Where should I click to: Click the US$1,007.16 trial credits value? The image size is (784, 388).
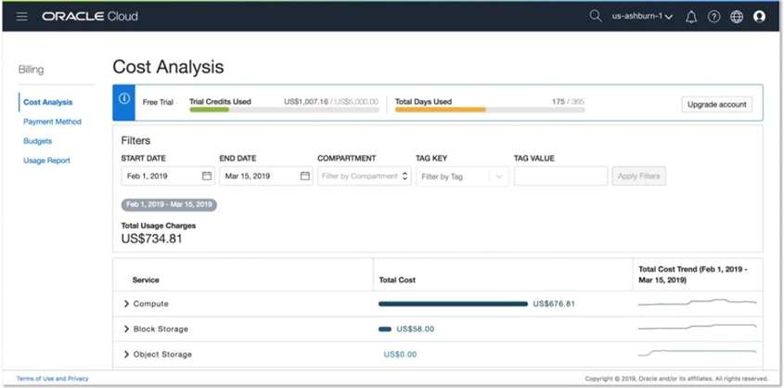[x=306, y=101]
